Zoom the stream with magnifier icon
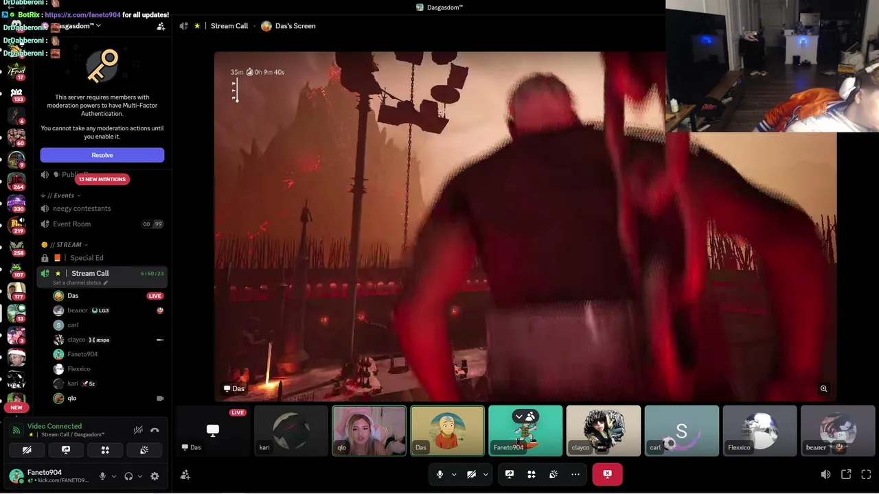The image size is (879, 494). point(823,389)
